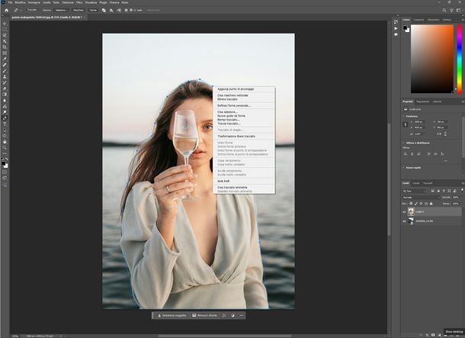Choose Crea maschera vettoriale in context menu
Image resolution: width=465 pixels, height=338 pixels.
pyautogui.click(x=232, y=95)
